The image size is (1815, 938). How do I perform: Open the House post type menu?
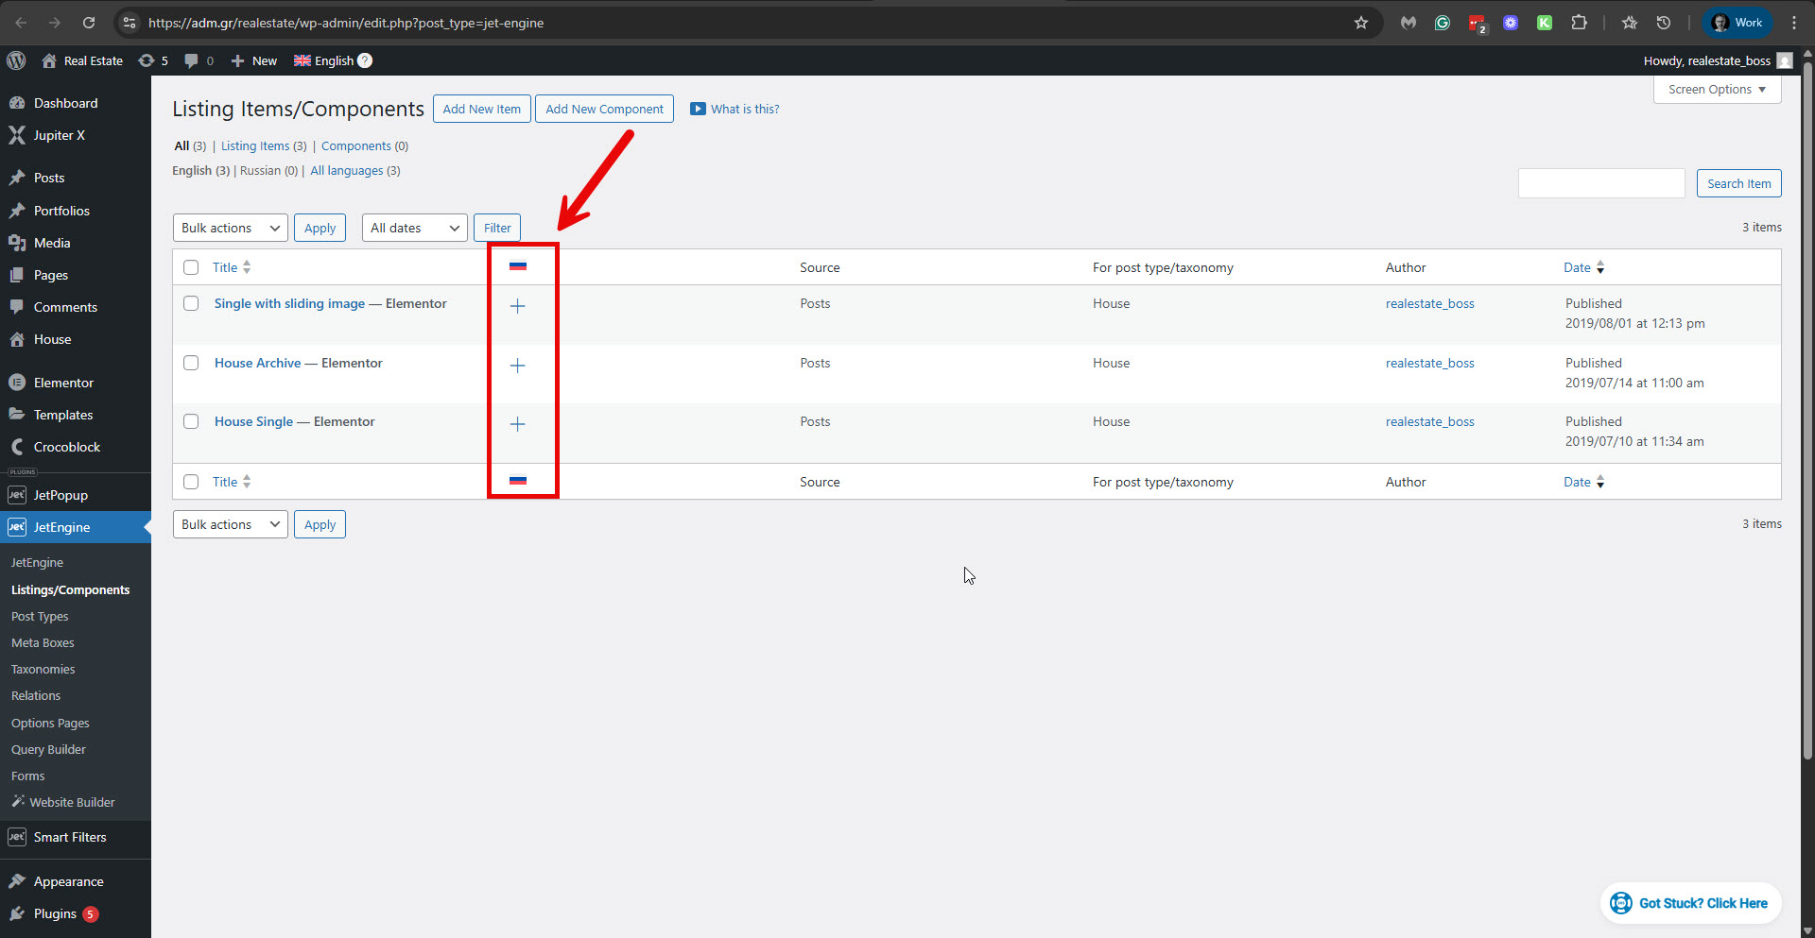click(52, 339)
